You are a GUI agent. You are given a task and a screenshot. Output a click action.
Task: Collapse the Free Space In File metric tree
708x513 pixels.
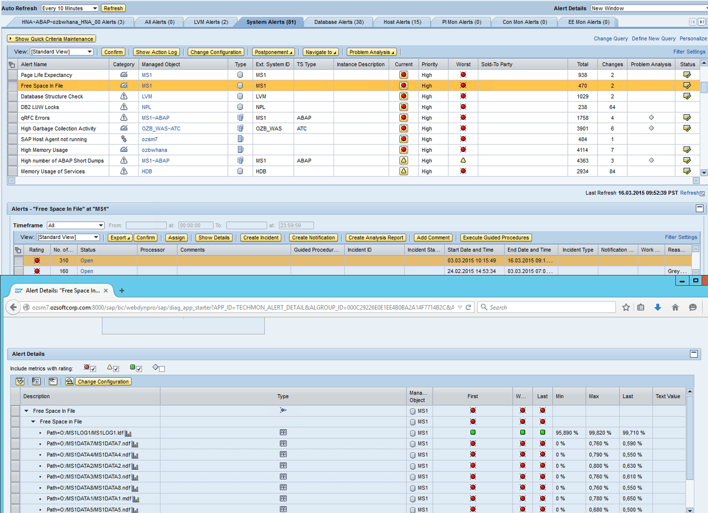pyautogui.click(x=25, y=411)
